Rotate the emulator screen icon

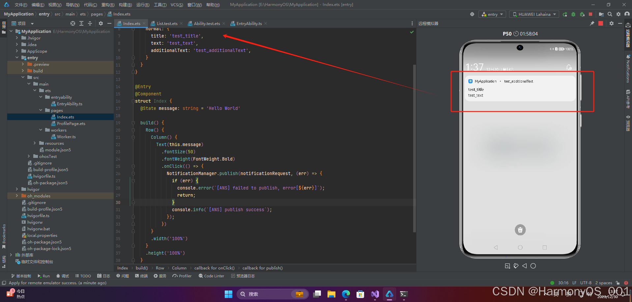point(516,266)
